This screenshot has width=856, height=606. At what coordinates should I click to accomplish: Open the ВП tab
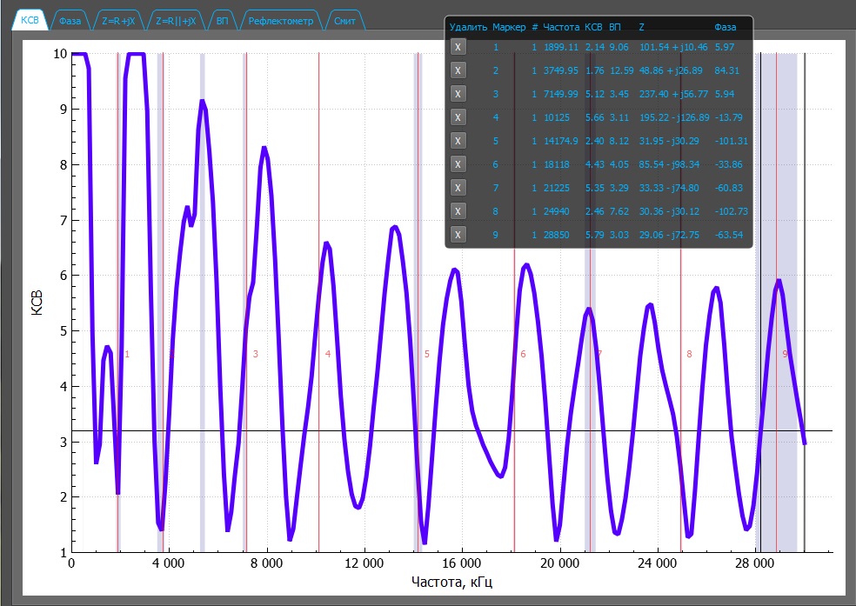222,19
